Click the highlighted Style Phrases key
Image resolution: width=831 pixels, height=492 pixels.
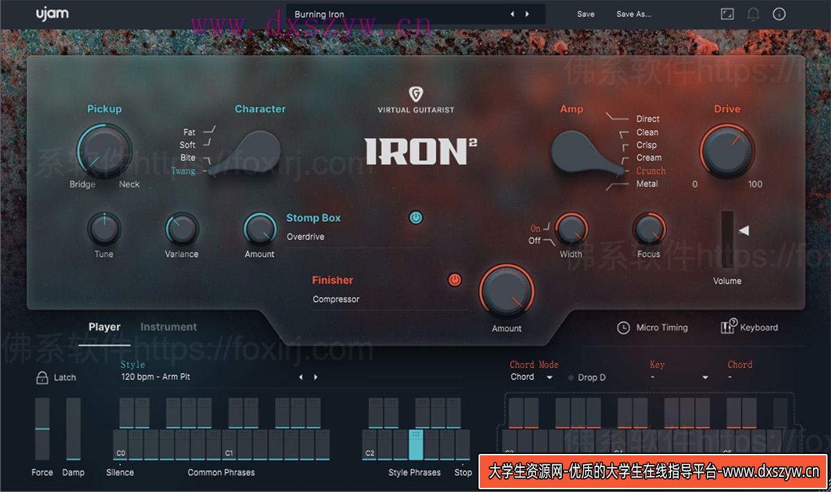(x=416, y=445)
